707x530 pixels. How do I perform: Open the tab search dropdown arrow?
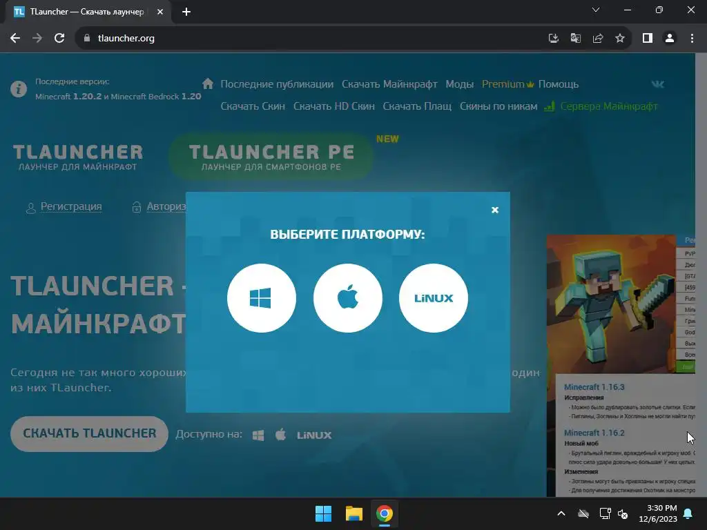pos(596,10)
